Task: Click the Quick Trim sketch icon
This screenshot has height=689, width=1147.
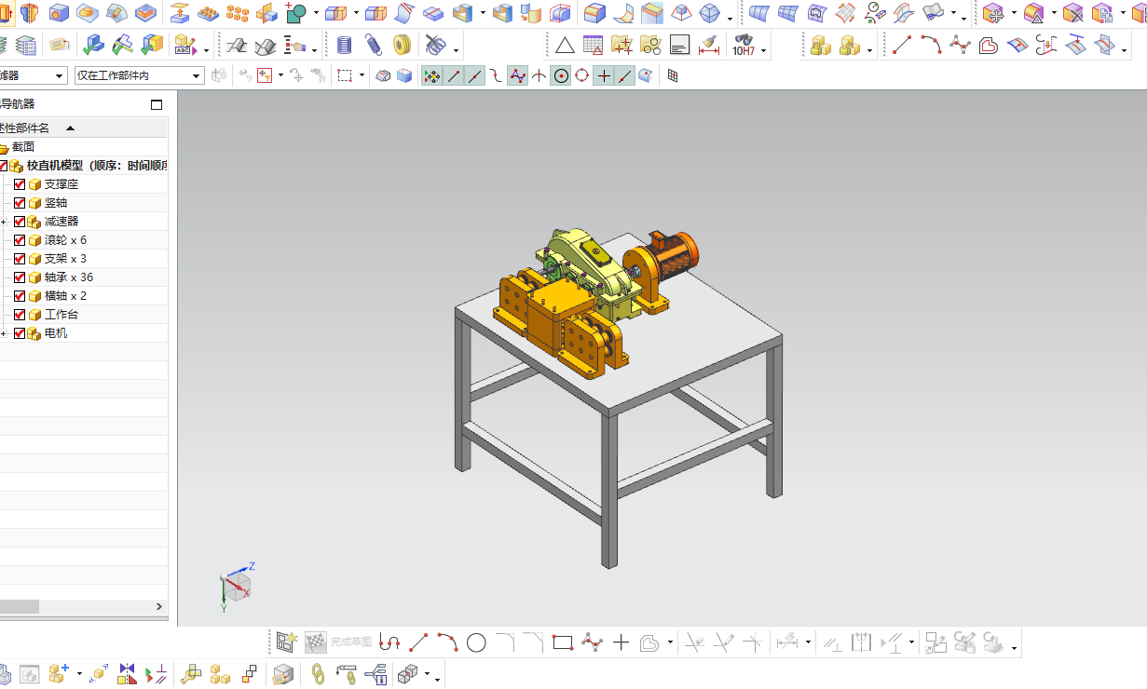Action: 694,642
